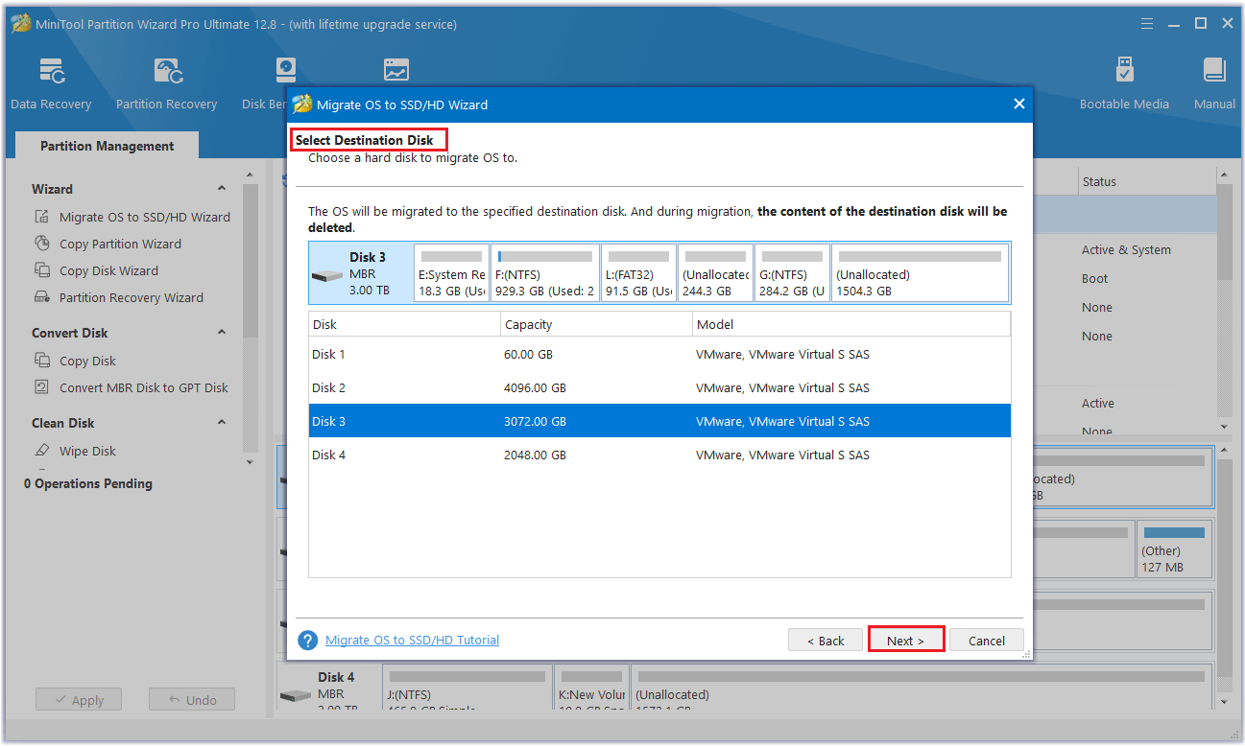Image resolution: width=1245 pixels, height=747 pixels.
Task: Click Boot status entry in main window
Action: [x=1094, y=278]
